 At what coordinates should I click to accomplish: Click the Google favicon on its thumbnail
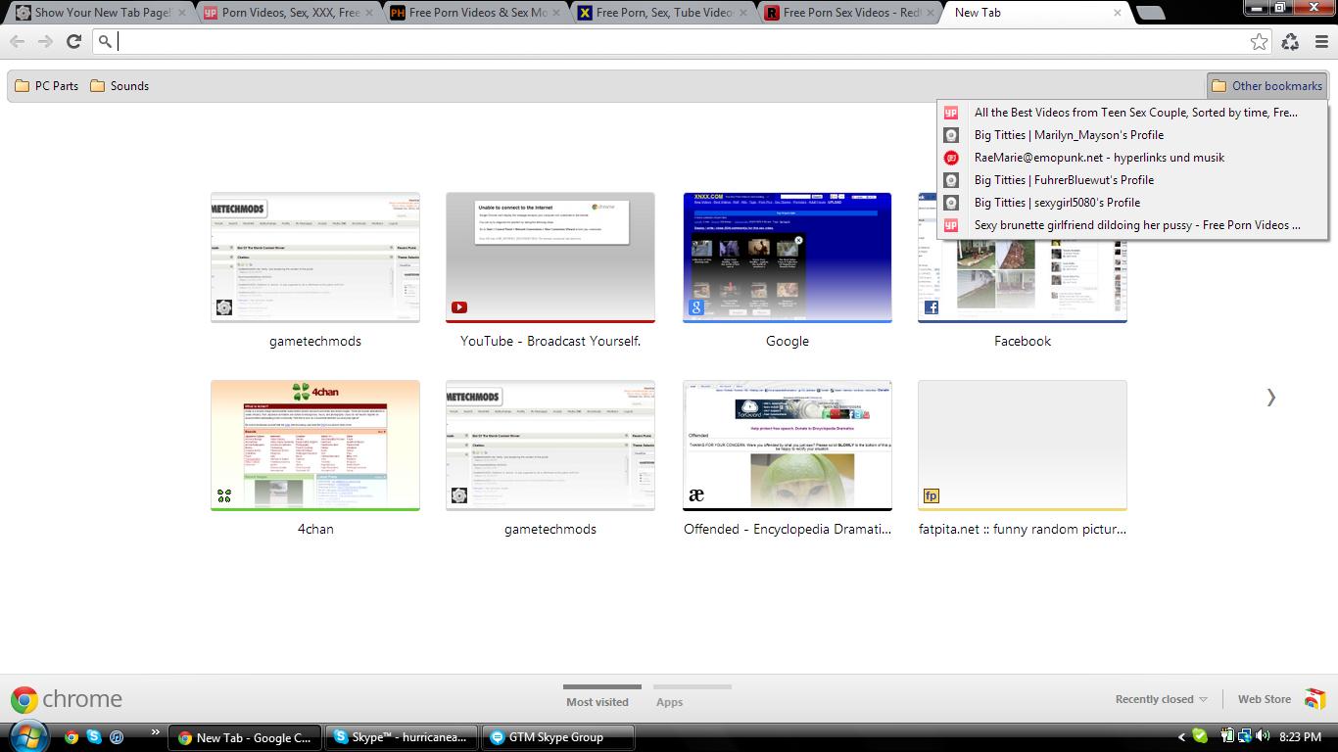point(696,307)
